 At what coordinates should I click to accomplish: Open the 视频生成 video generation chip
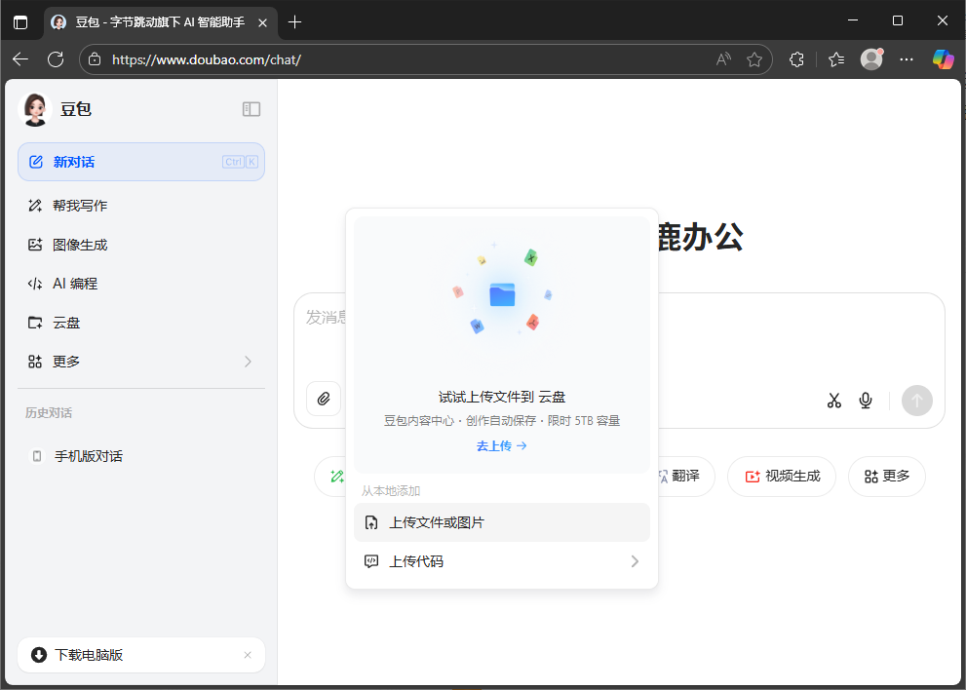pos(781,477)
